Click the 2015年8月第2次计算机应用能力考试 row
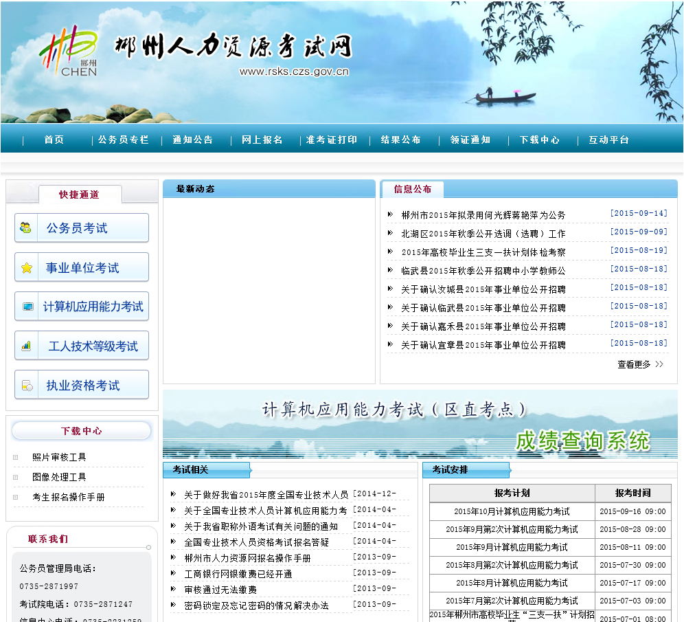 point(550,565)
